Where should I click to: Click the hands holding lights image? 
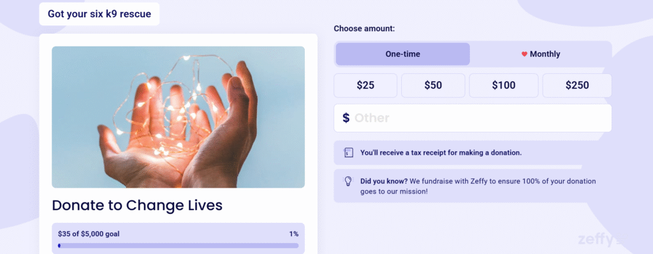[x=179, y=117]
